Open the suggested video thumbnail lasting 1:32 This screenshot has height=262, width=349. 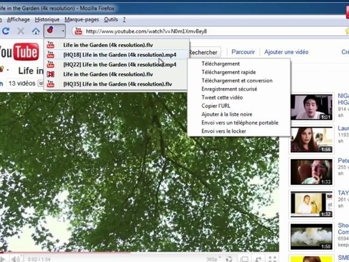(x=312, y=204)
